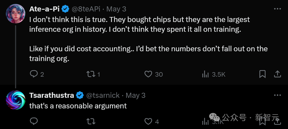288x129 pixels.
Task: Open Ate-a-Pi's profile avatar
Action: coord(15,14)
